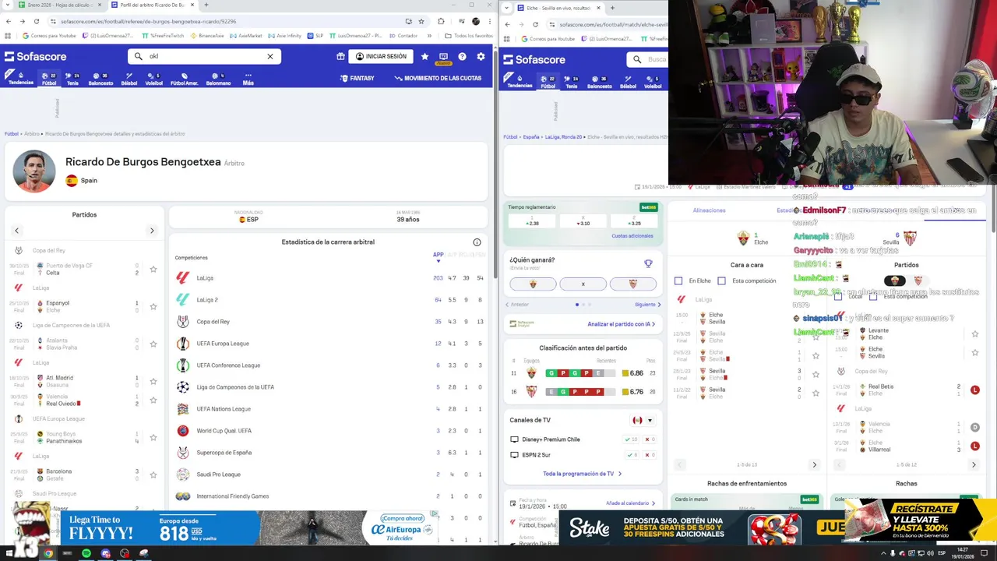Open LaLiga row in the competitions table

tap(329, 278)
